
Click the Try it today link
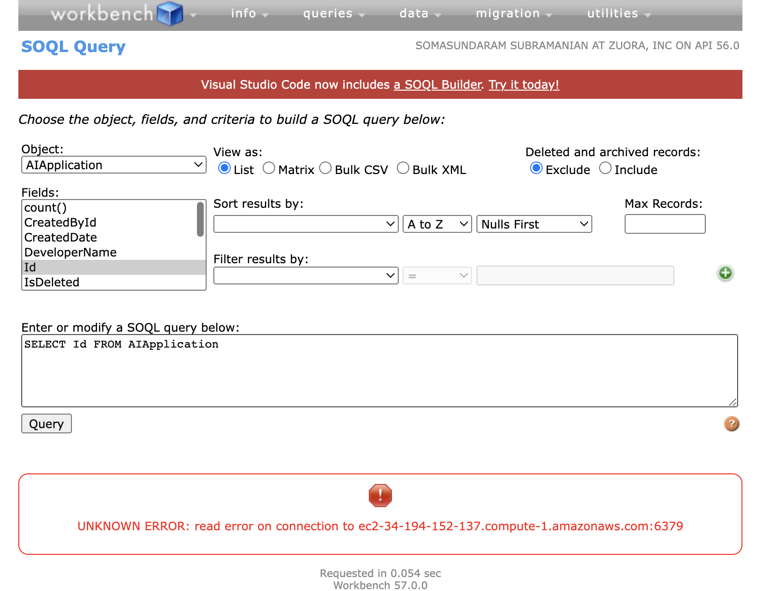click(524, 85)
